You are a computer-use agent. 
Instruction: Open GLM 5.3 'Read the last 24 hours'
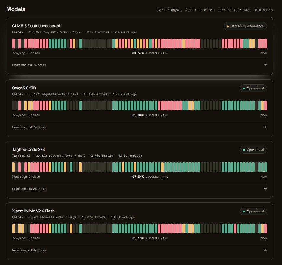pos(29,65)
